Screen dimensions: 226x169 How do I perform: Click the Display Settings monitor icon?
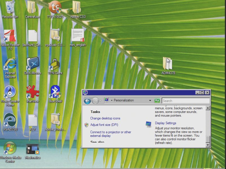click(149, 124)
